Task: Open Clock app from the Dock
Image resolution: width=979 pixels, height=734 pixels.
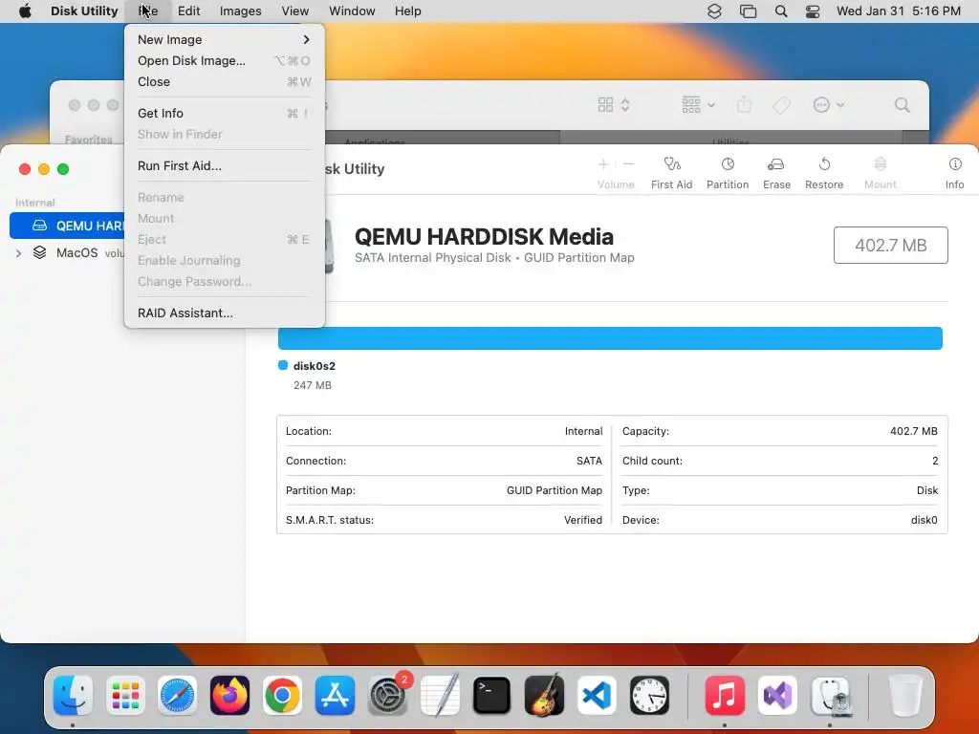Action: click(x=649, y=696)
